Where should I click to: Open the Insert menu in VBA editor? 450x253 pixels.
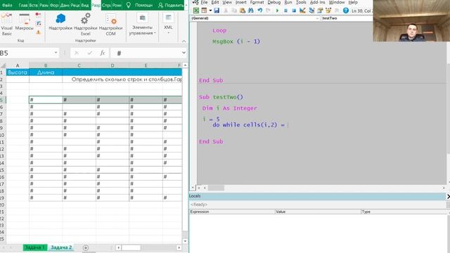(240, 2)
